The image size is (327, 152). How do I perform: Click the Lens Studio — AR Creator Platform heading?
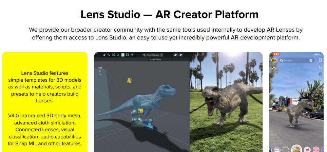pos(169,14)
